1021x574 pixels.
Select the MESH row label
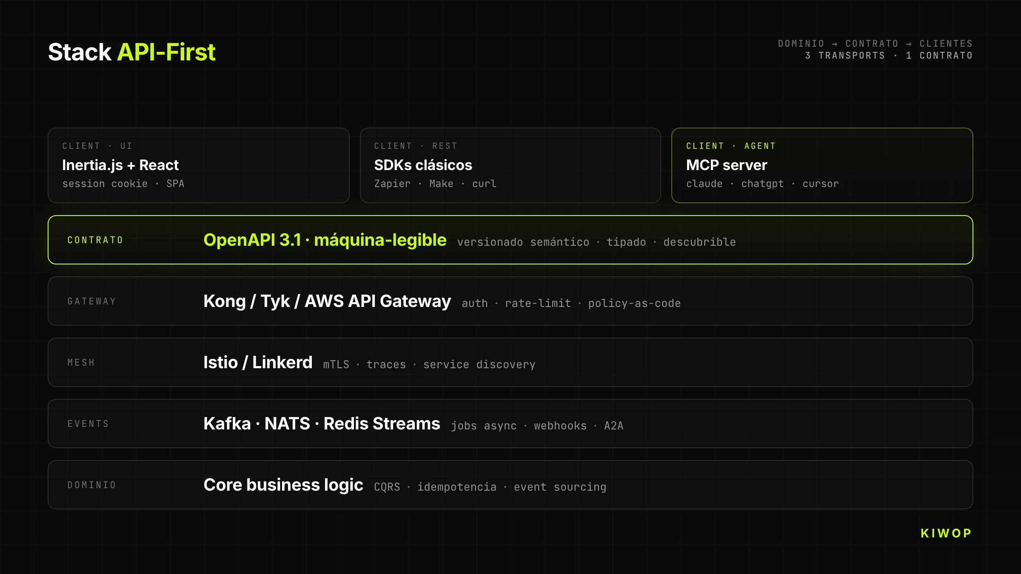tap(81, 363)
